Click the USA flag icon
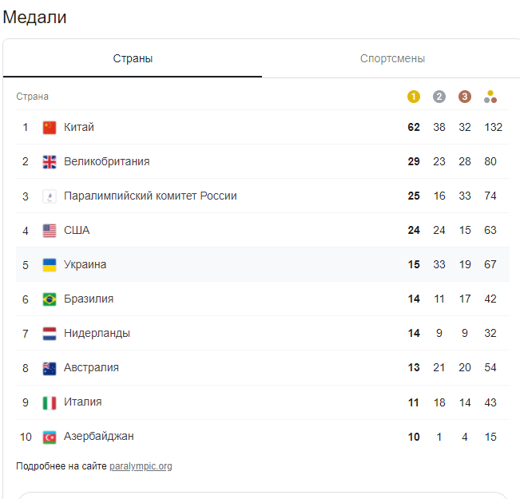The image size is (520, 499). pyautogui.click(x=50, y=231)
